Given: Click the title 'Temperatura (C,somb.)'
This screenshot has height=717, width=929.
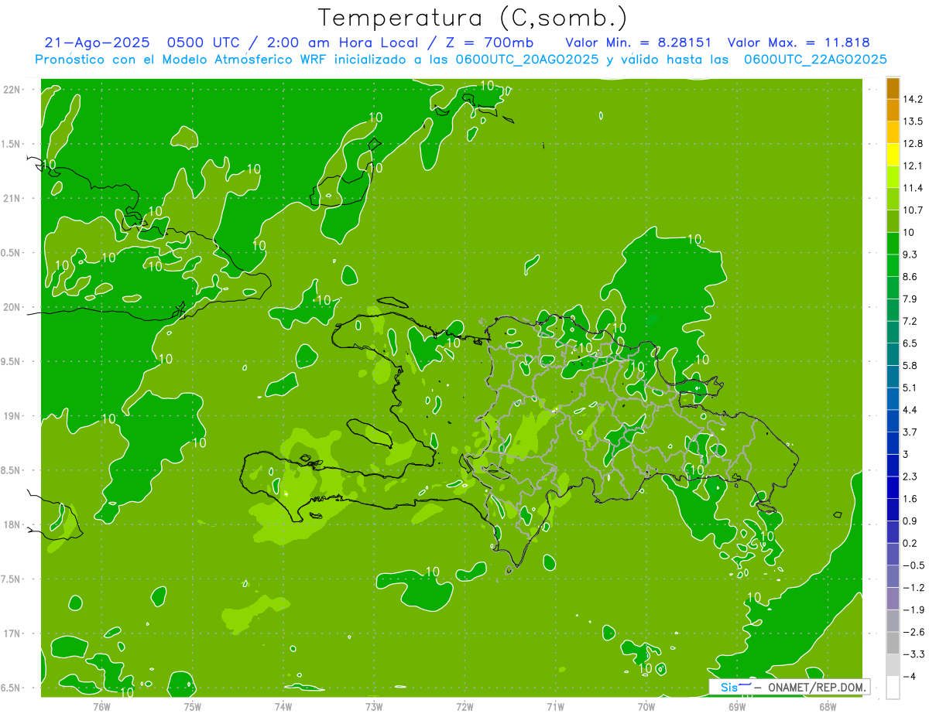Looking at the screenshot, I should tap(473, 18).
